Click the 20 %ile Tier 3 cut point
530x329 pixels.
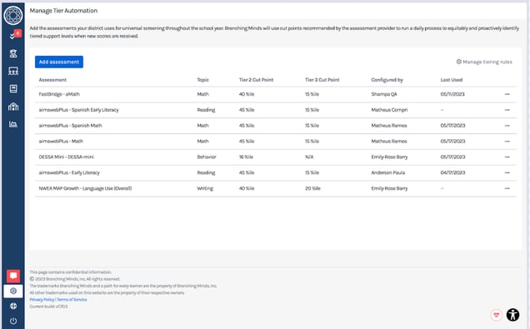coord(312,188)
